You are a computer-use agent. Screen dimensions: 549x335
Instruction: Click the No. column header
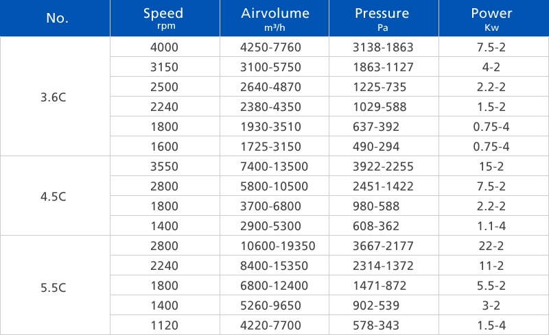55,18
